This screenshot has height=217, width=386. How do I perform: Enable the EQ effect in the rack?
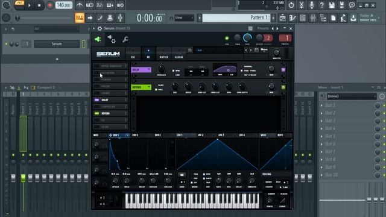pyautogui.click(x=96, y=120)
